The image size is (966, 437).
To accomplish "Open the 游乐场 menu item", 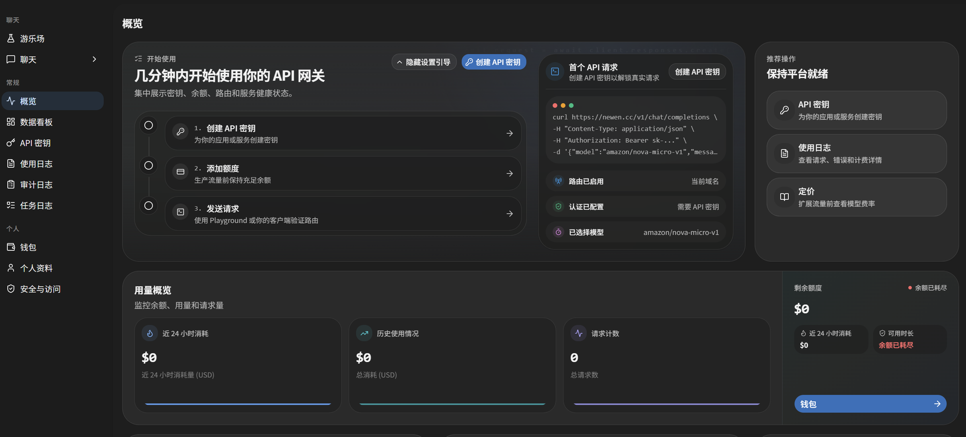I will (53, 39).
